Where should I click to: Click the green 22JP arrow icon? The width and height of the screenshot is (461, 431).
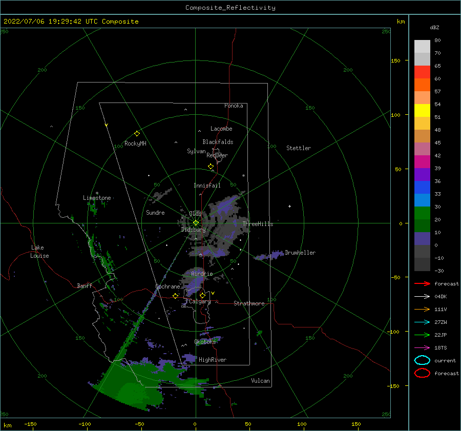(x=422, y=335)
